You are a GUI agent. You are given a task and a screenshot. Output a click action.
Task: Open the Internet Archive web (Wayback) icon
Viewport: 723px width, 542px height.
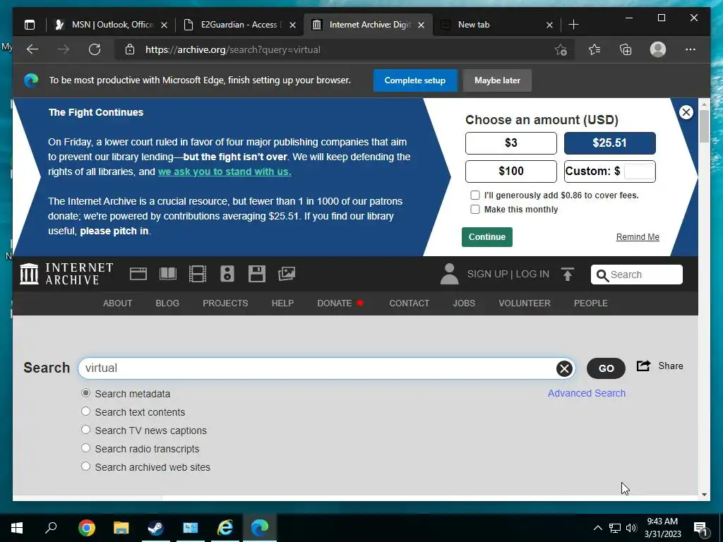[138, 274]
